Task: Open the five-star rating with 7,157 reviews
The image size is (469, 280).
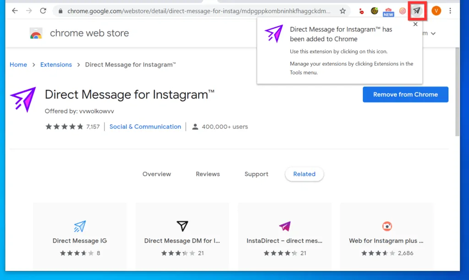Action: pos(72,126)
